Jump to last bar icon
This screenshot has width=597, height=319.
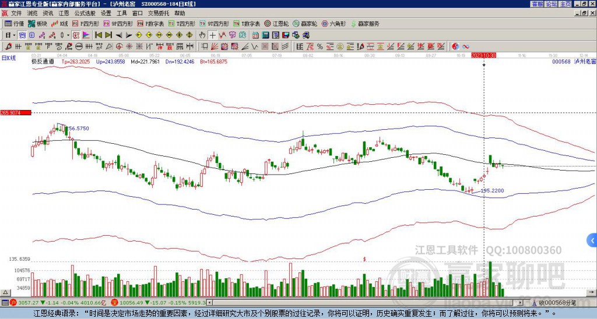click(x=108, y=35)
